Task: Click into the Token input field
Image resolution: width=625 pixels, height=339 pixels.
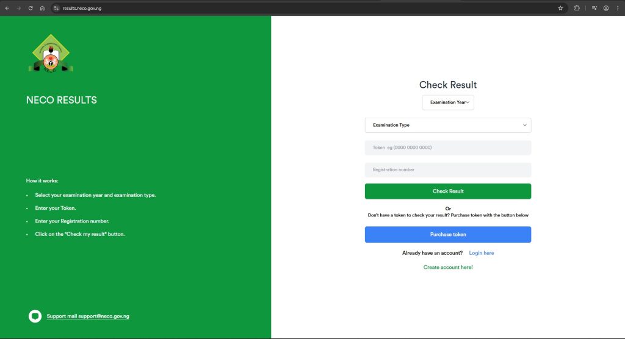Action: [x=448, y=148]
